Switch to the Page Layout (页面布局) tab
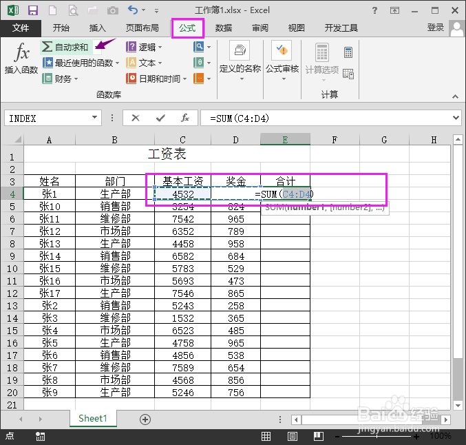Image resolution: width=466 pixels, height=445 pixels. [x=142, y=28]
